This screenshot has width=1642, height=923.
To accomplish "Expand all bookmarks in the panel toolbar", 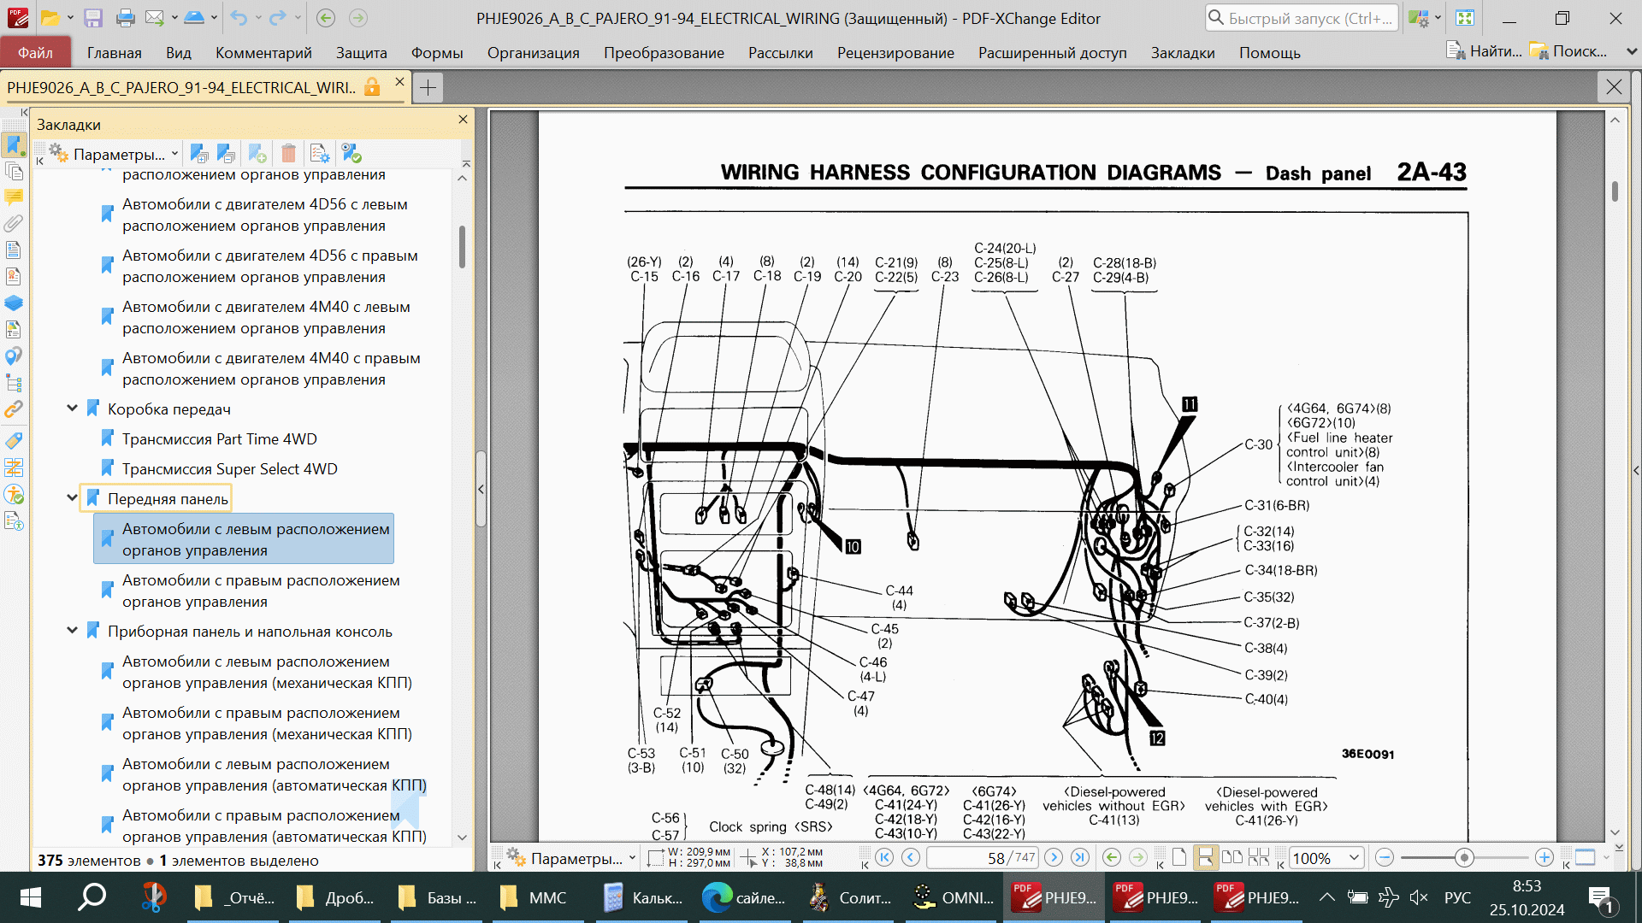I will (198, 154).
